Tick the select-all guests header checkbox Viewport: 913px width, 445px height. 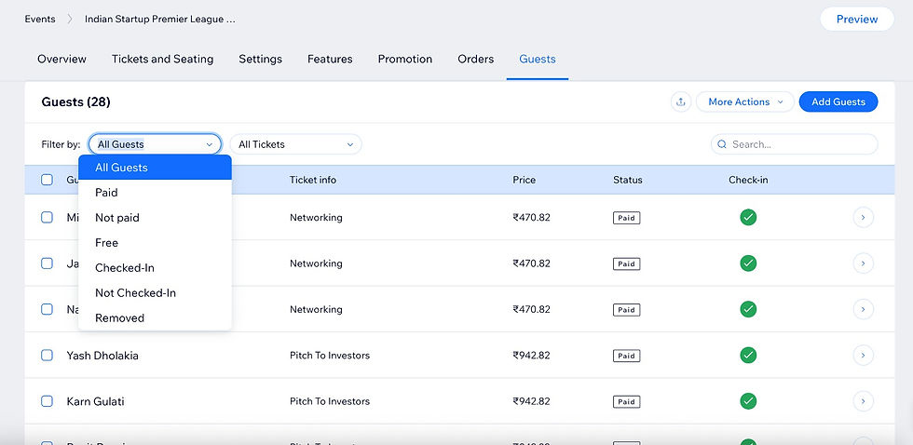[47, 180]
